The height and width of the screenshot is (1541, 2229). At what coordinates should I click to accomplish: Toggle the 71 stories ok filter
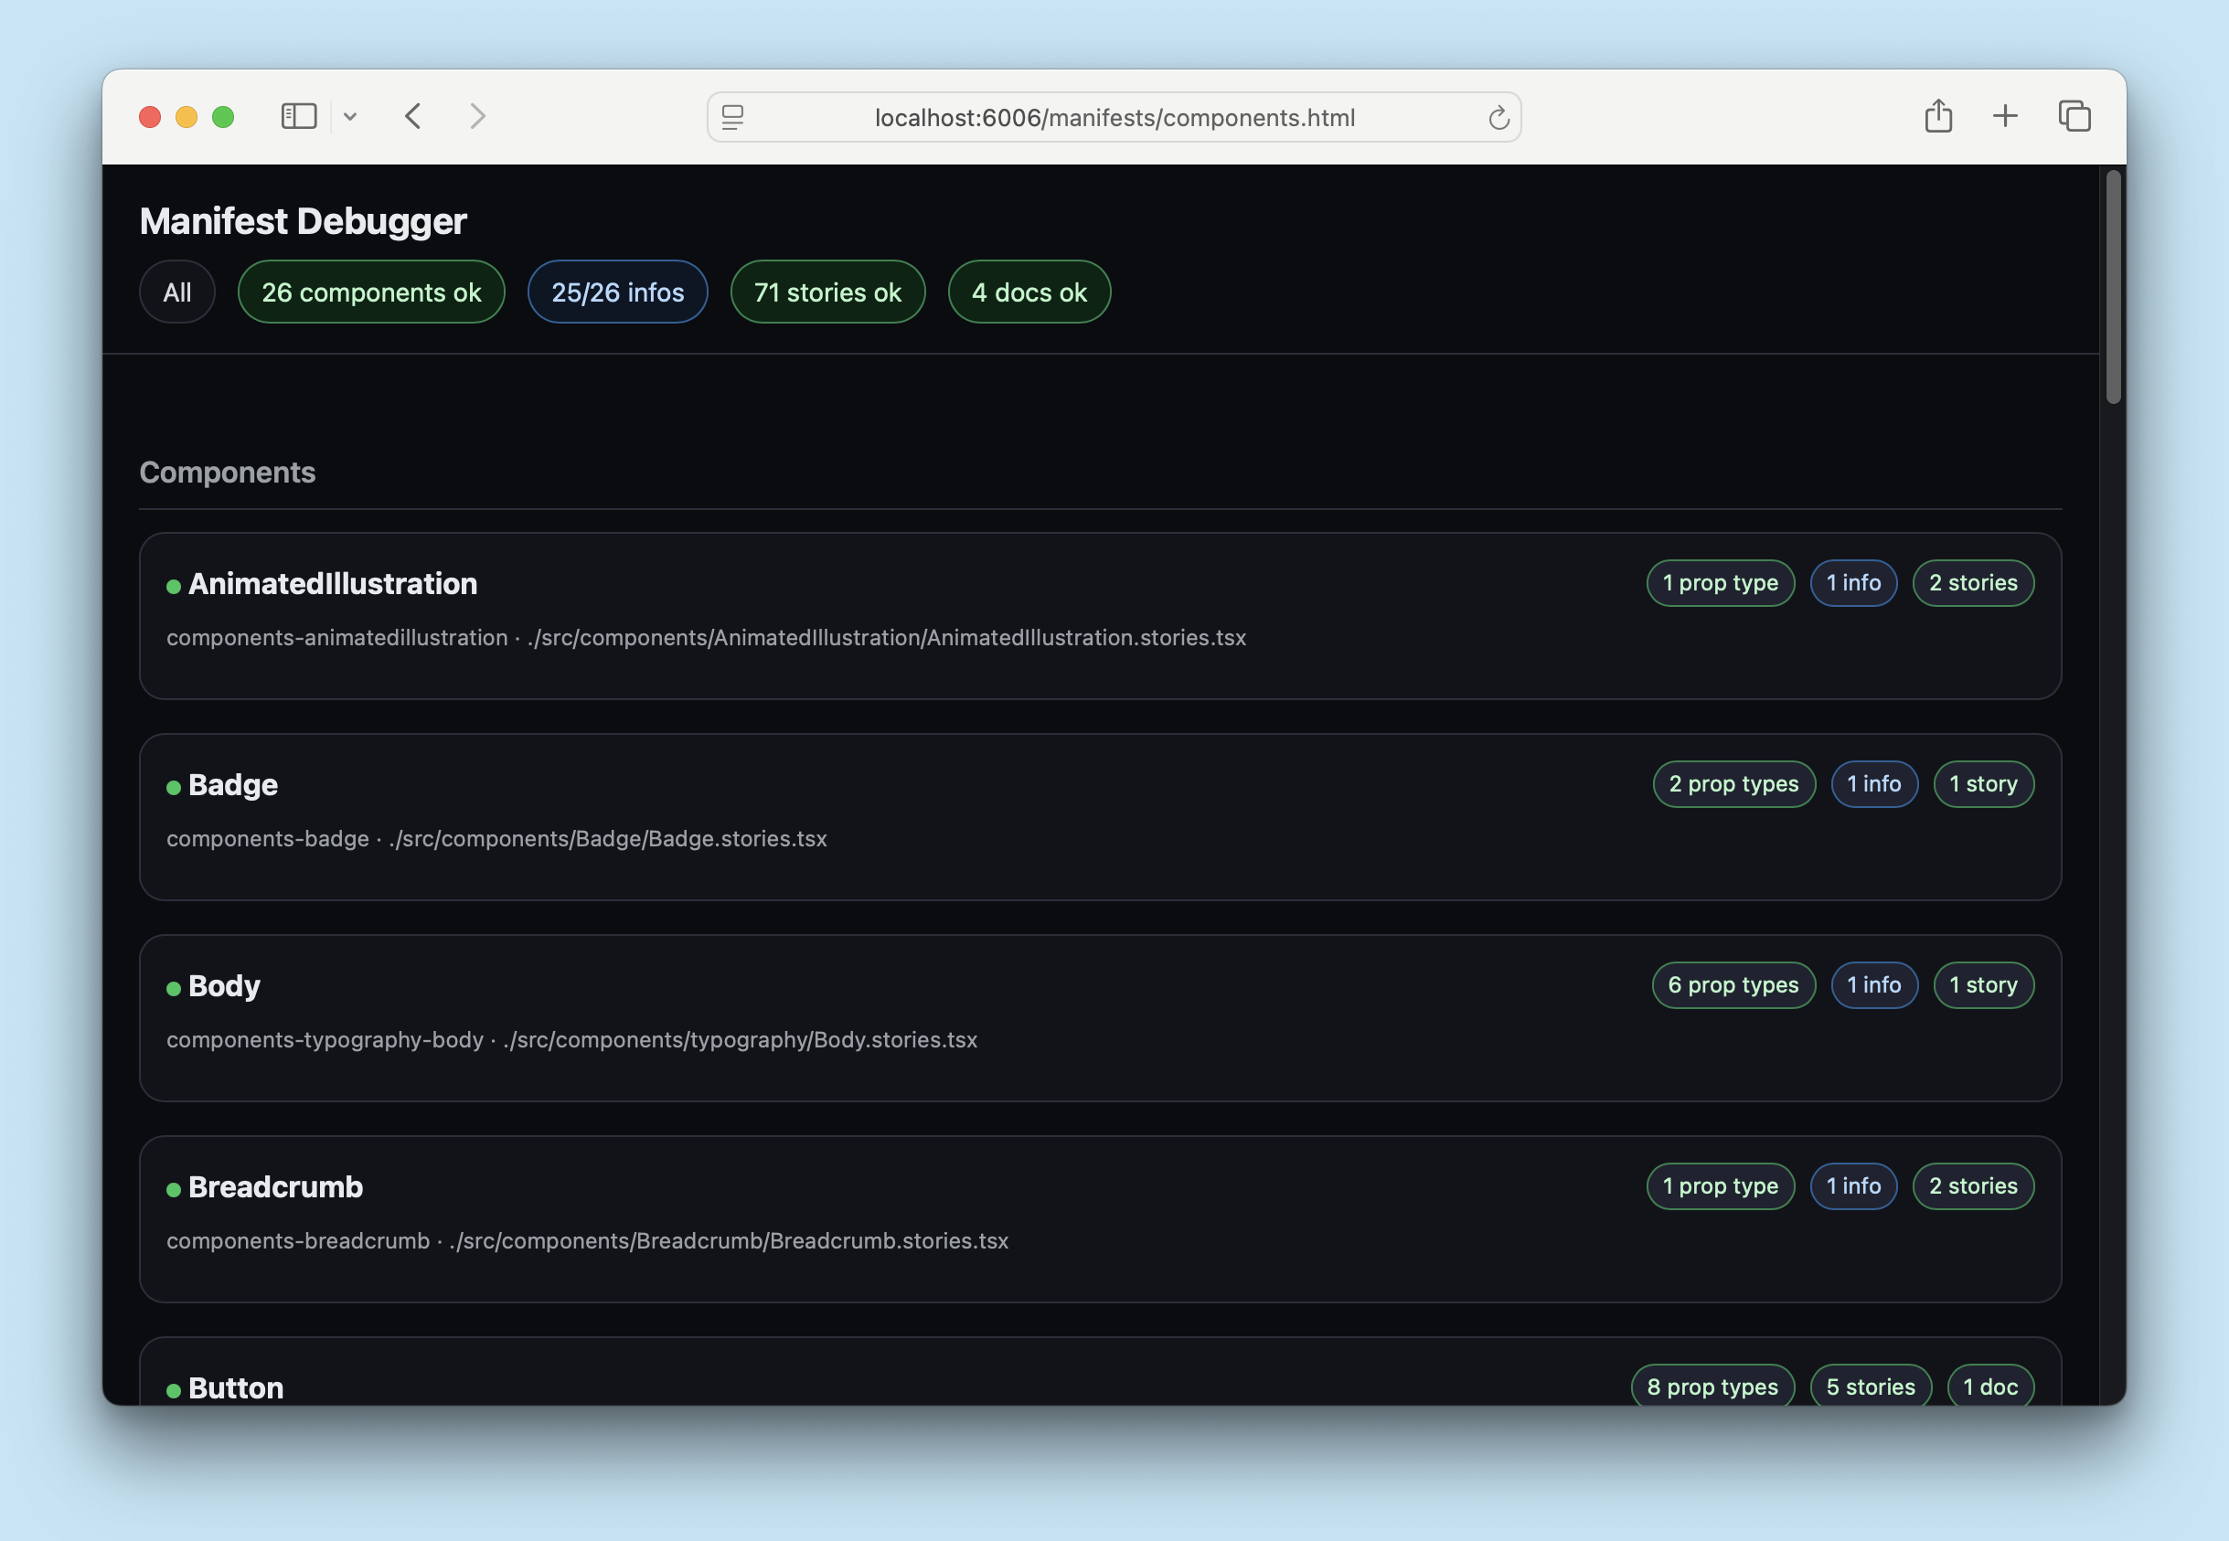coord(827,292)
